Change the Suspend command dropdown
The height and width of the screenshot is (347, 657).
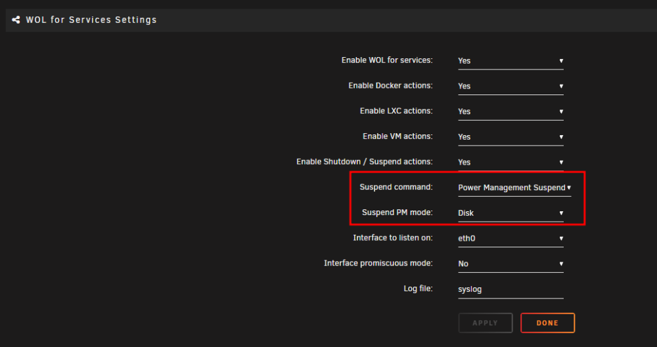pos(514,188)
